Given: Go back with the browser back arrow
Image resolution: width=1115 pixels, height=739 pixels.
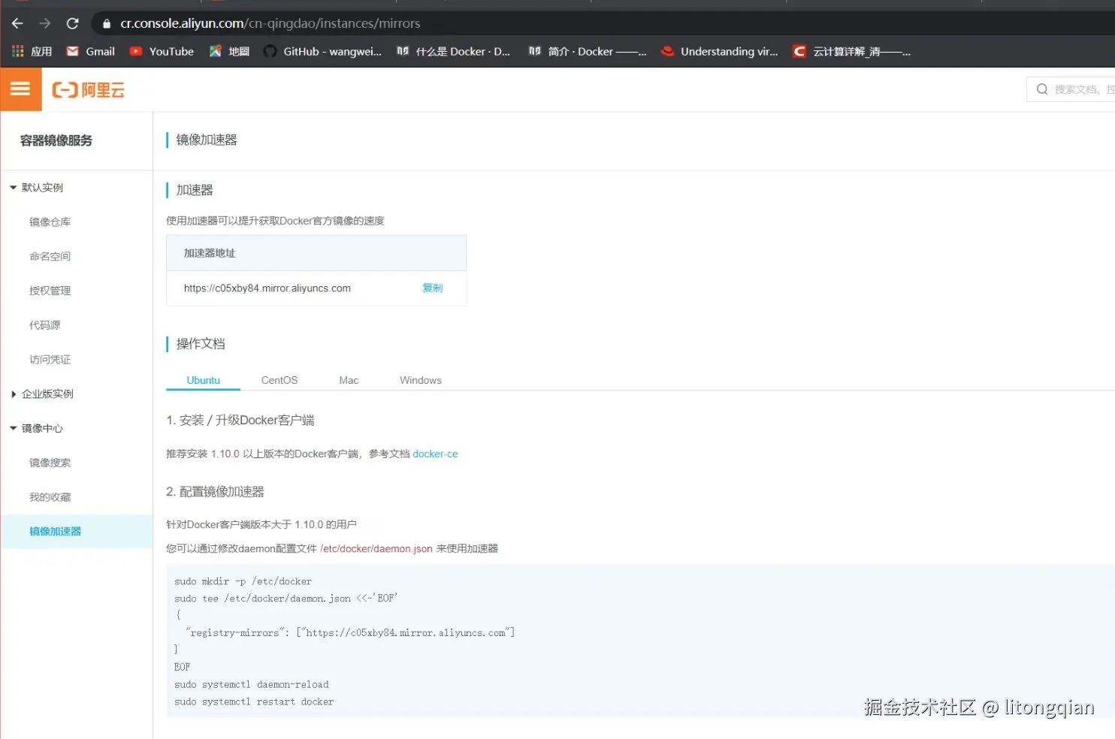Looking at the screenshot, I should [17, 23].
